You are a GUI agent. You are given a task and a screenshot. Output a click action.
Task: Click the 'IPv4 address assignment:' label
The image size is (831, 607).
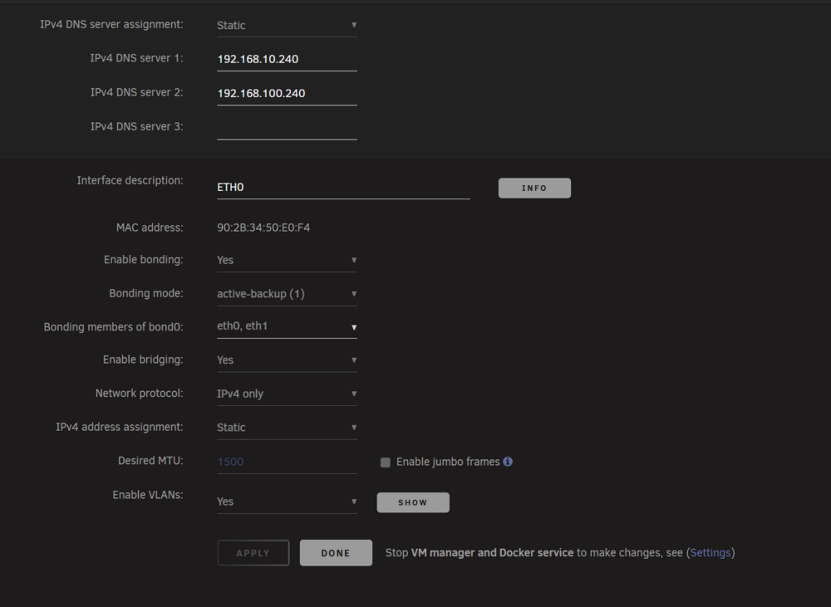(x=120, y=427)
